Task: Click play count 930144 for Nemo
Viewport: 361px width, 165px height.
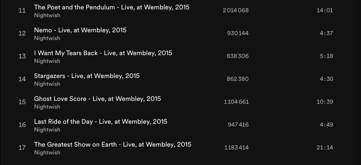Action: tap(238, 33)
